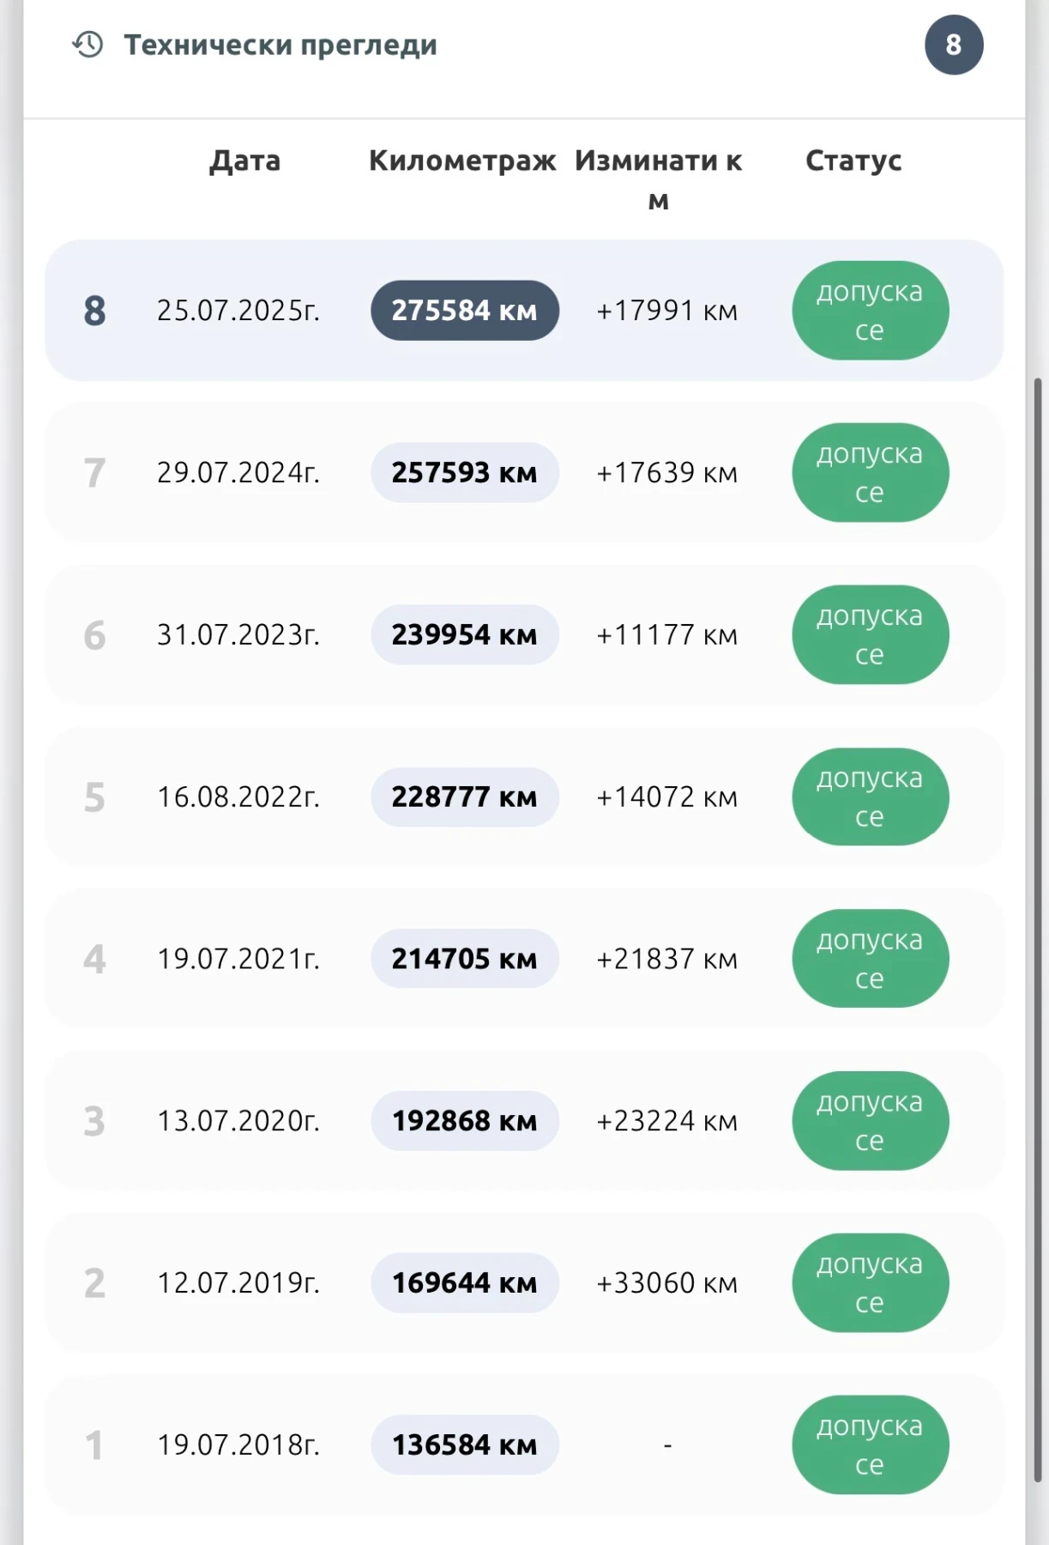1049x1545 pixels.
Task: Click the 136584 км mileage badge
Action: pyautogui.click(x=465, y=1445)
